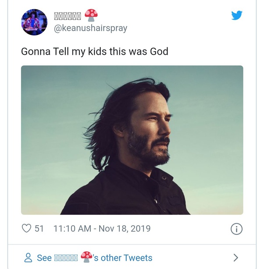Click the mushroom emoji beside the display name
Image resolution: width=264 pixels, height=269 pixels.
[91, 15]
